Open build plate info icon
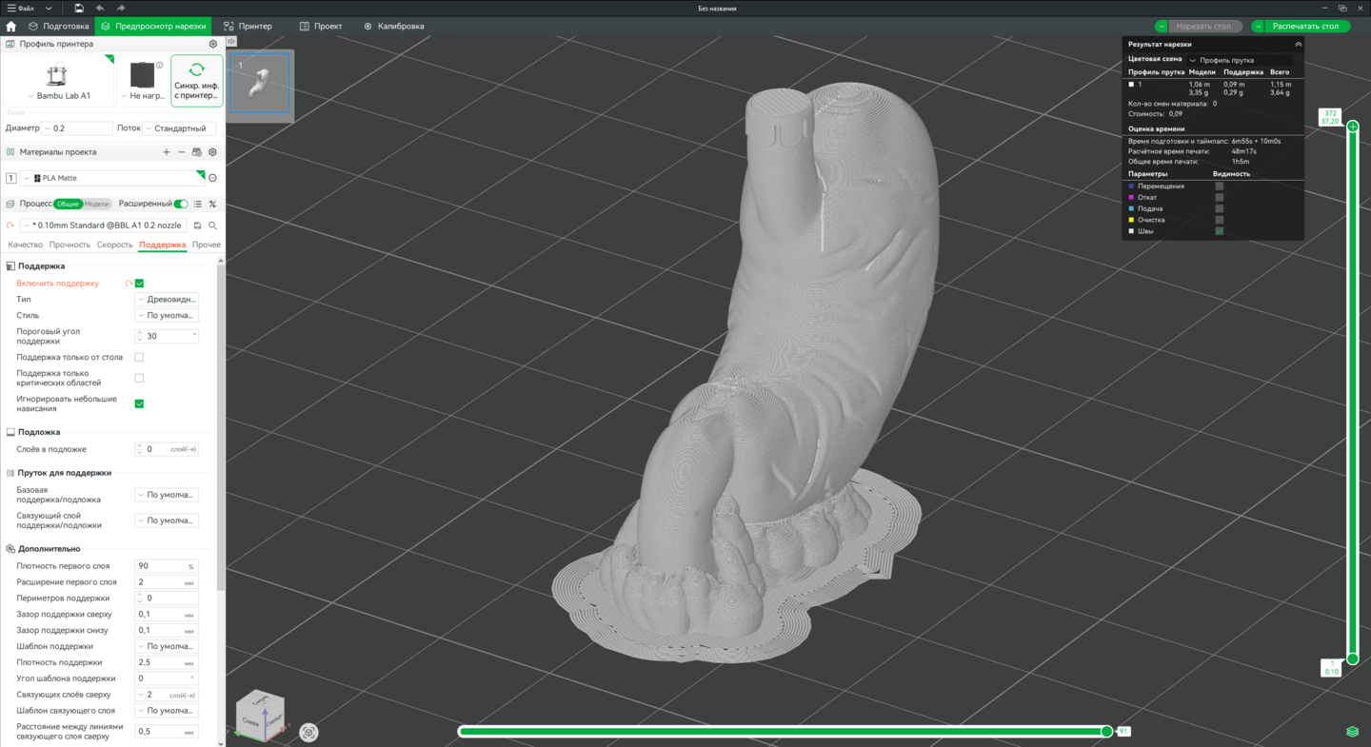 coord(160,66)
